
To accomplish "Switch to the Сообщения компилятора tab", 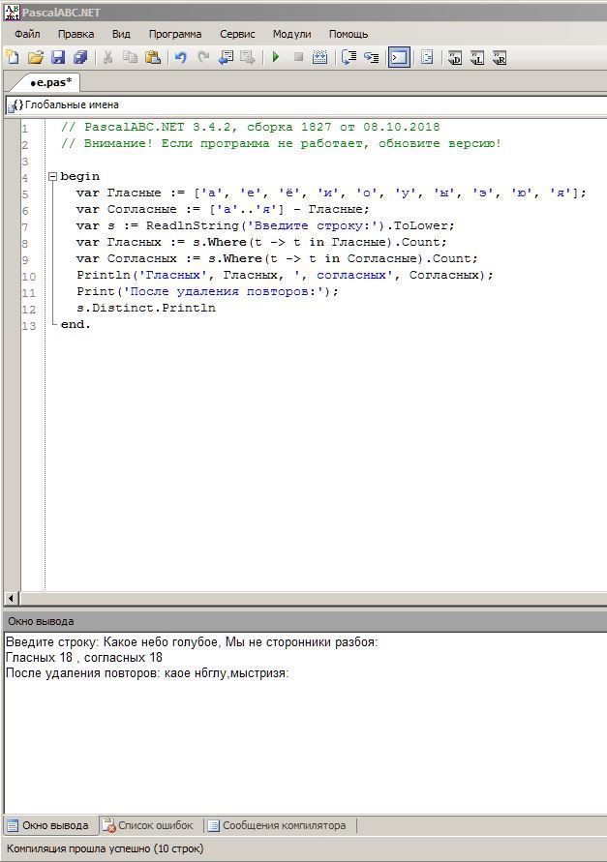I will tap(278, 825).
